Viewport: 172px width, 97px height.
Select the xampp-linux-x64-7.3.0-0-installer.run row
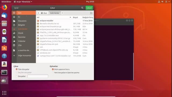point(65,56)
